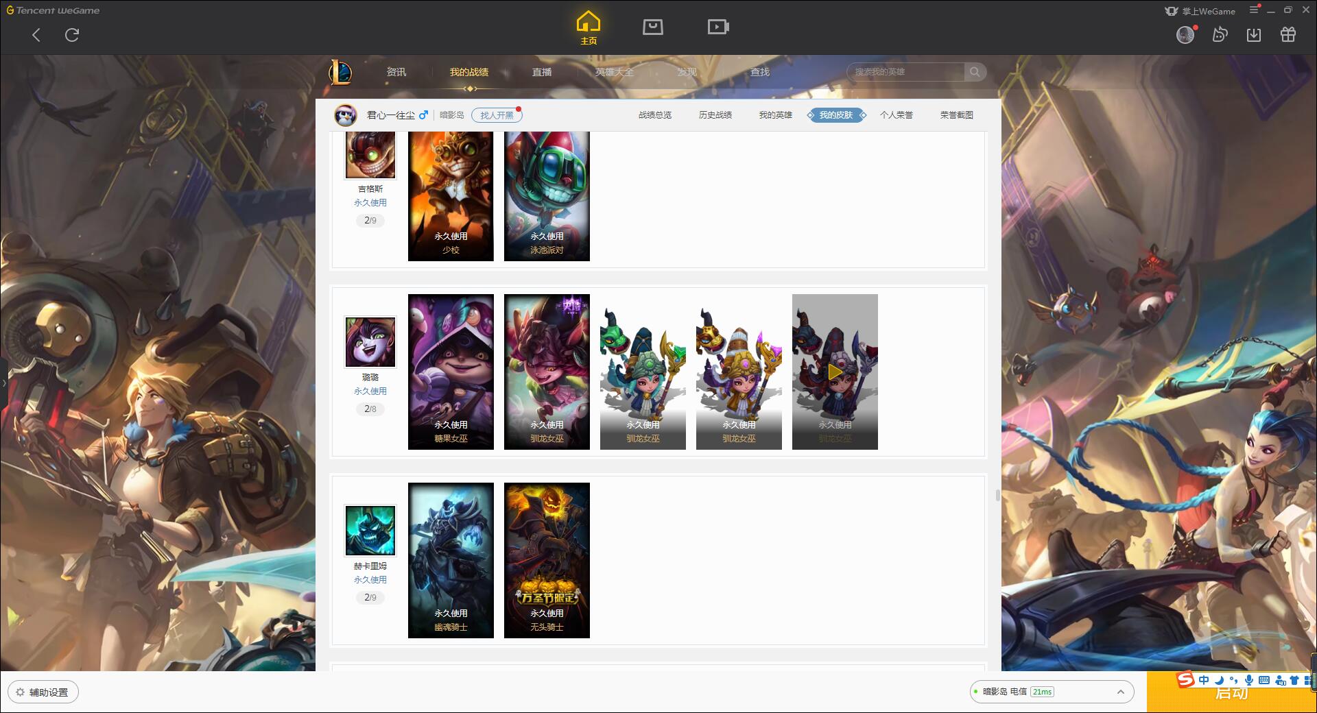Open the gold 驯龙女巫 chroma card
This screenshot has width=1317, height=713.
tap(739, 372)
